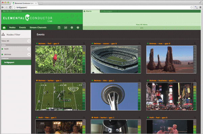
Task: Select the Elemental Conductor Live browser tab
Action: [25, 3]
